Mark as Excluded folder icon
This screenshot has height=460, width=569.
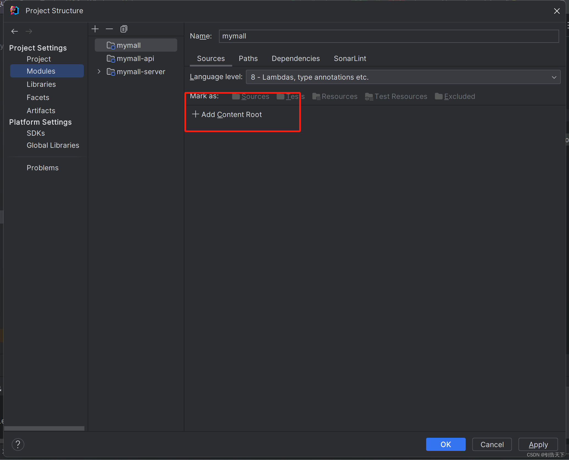pos(438,96)
